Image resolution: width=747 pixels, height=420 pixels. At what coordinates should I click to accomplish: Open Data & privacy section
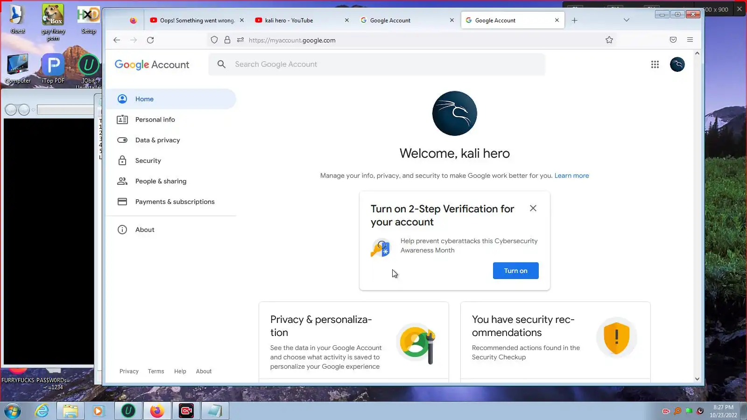[x=171, y=140]
